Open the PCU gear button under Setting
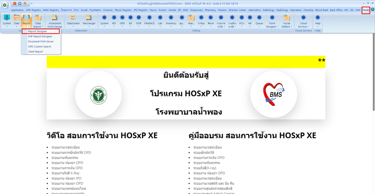This screenshot has height=194, width=375. 242,20
